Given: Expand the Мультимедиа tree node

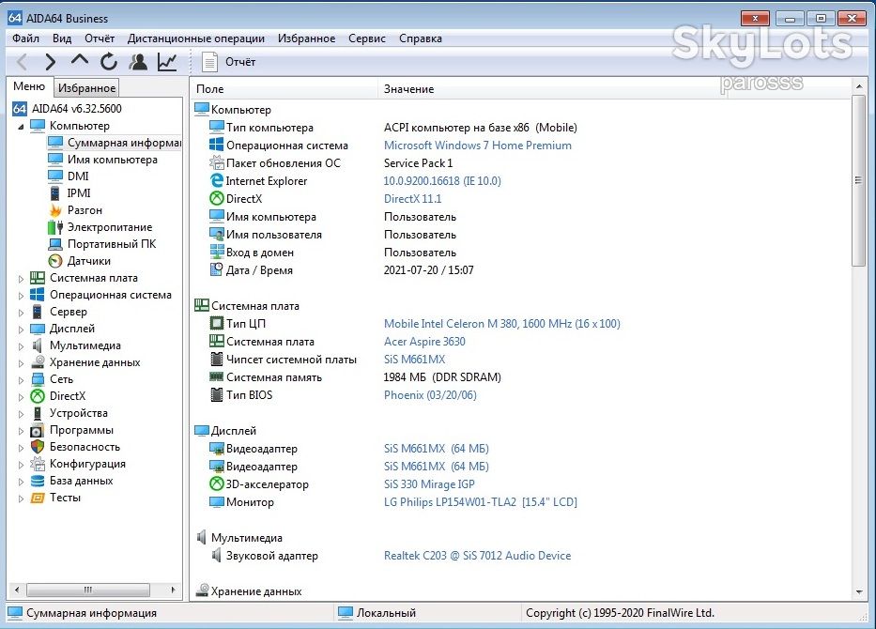Looking at the screenshot, I should 21,345.
